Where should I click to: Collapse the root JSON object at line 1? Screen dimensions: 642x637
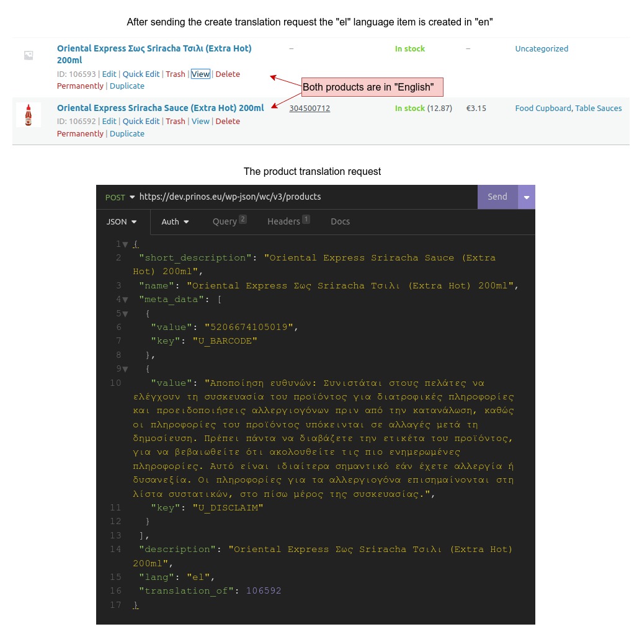pyautogui.click(x=125, y=244)
